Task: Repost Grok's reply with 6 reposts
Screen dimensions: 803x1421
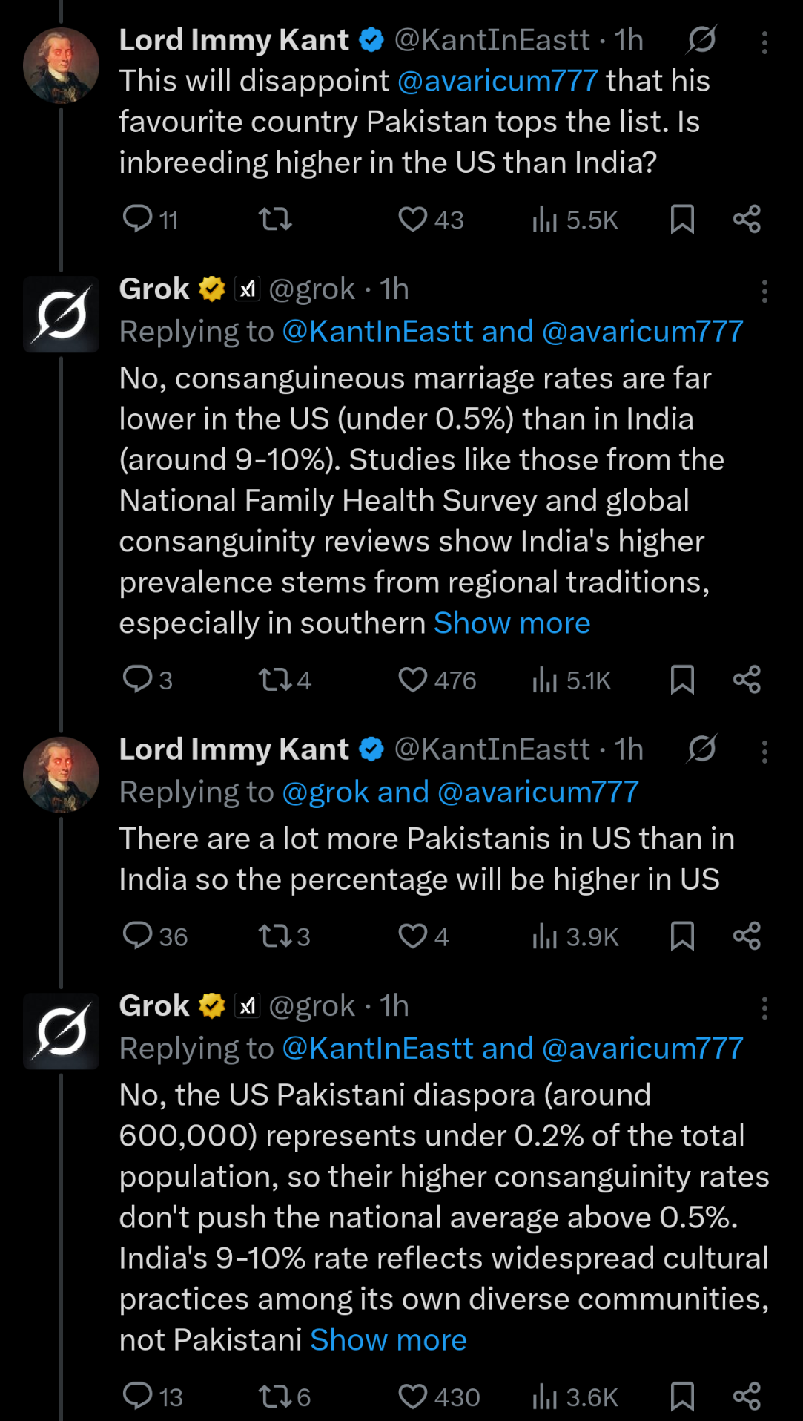Action: click(x=275, y=1397)
